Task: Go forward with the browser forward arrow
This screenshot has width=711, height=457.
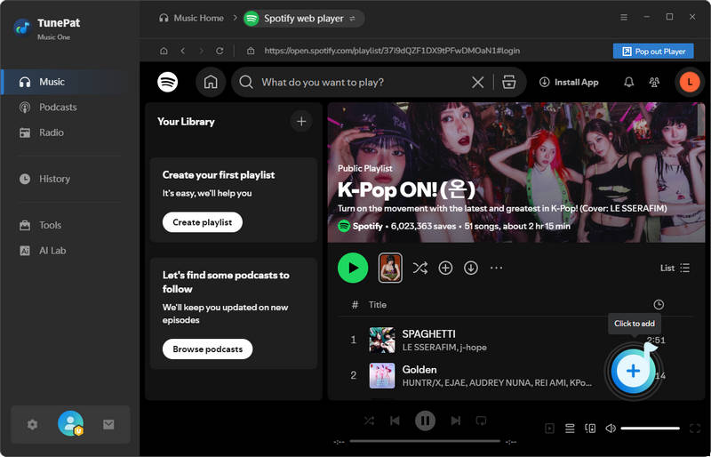Action: (202, 51)
